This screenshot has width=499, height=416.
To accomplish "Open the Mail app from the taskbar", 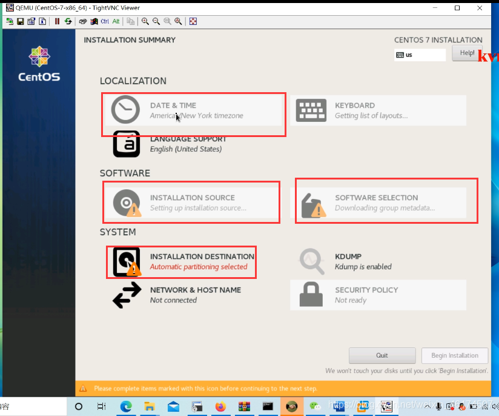I will pyautogui.click(x=173, y=407).
